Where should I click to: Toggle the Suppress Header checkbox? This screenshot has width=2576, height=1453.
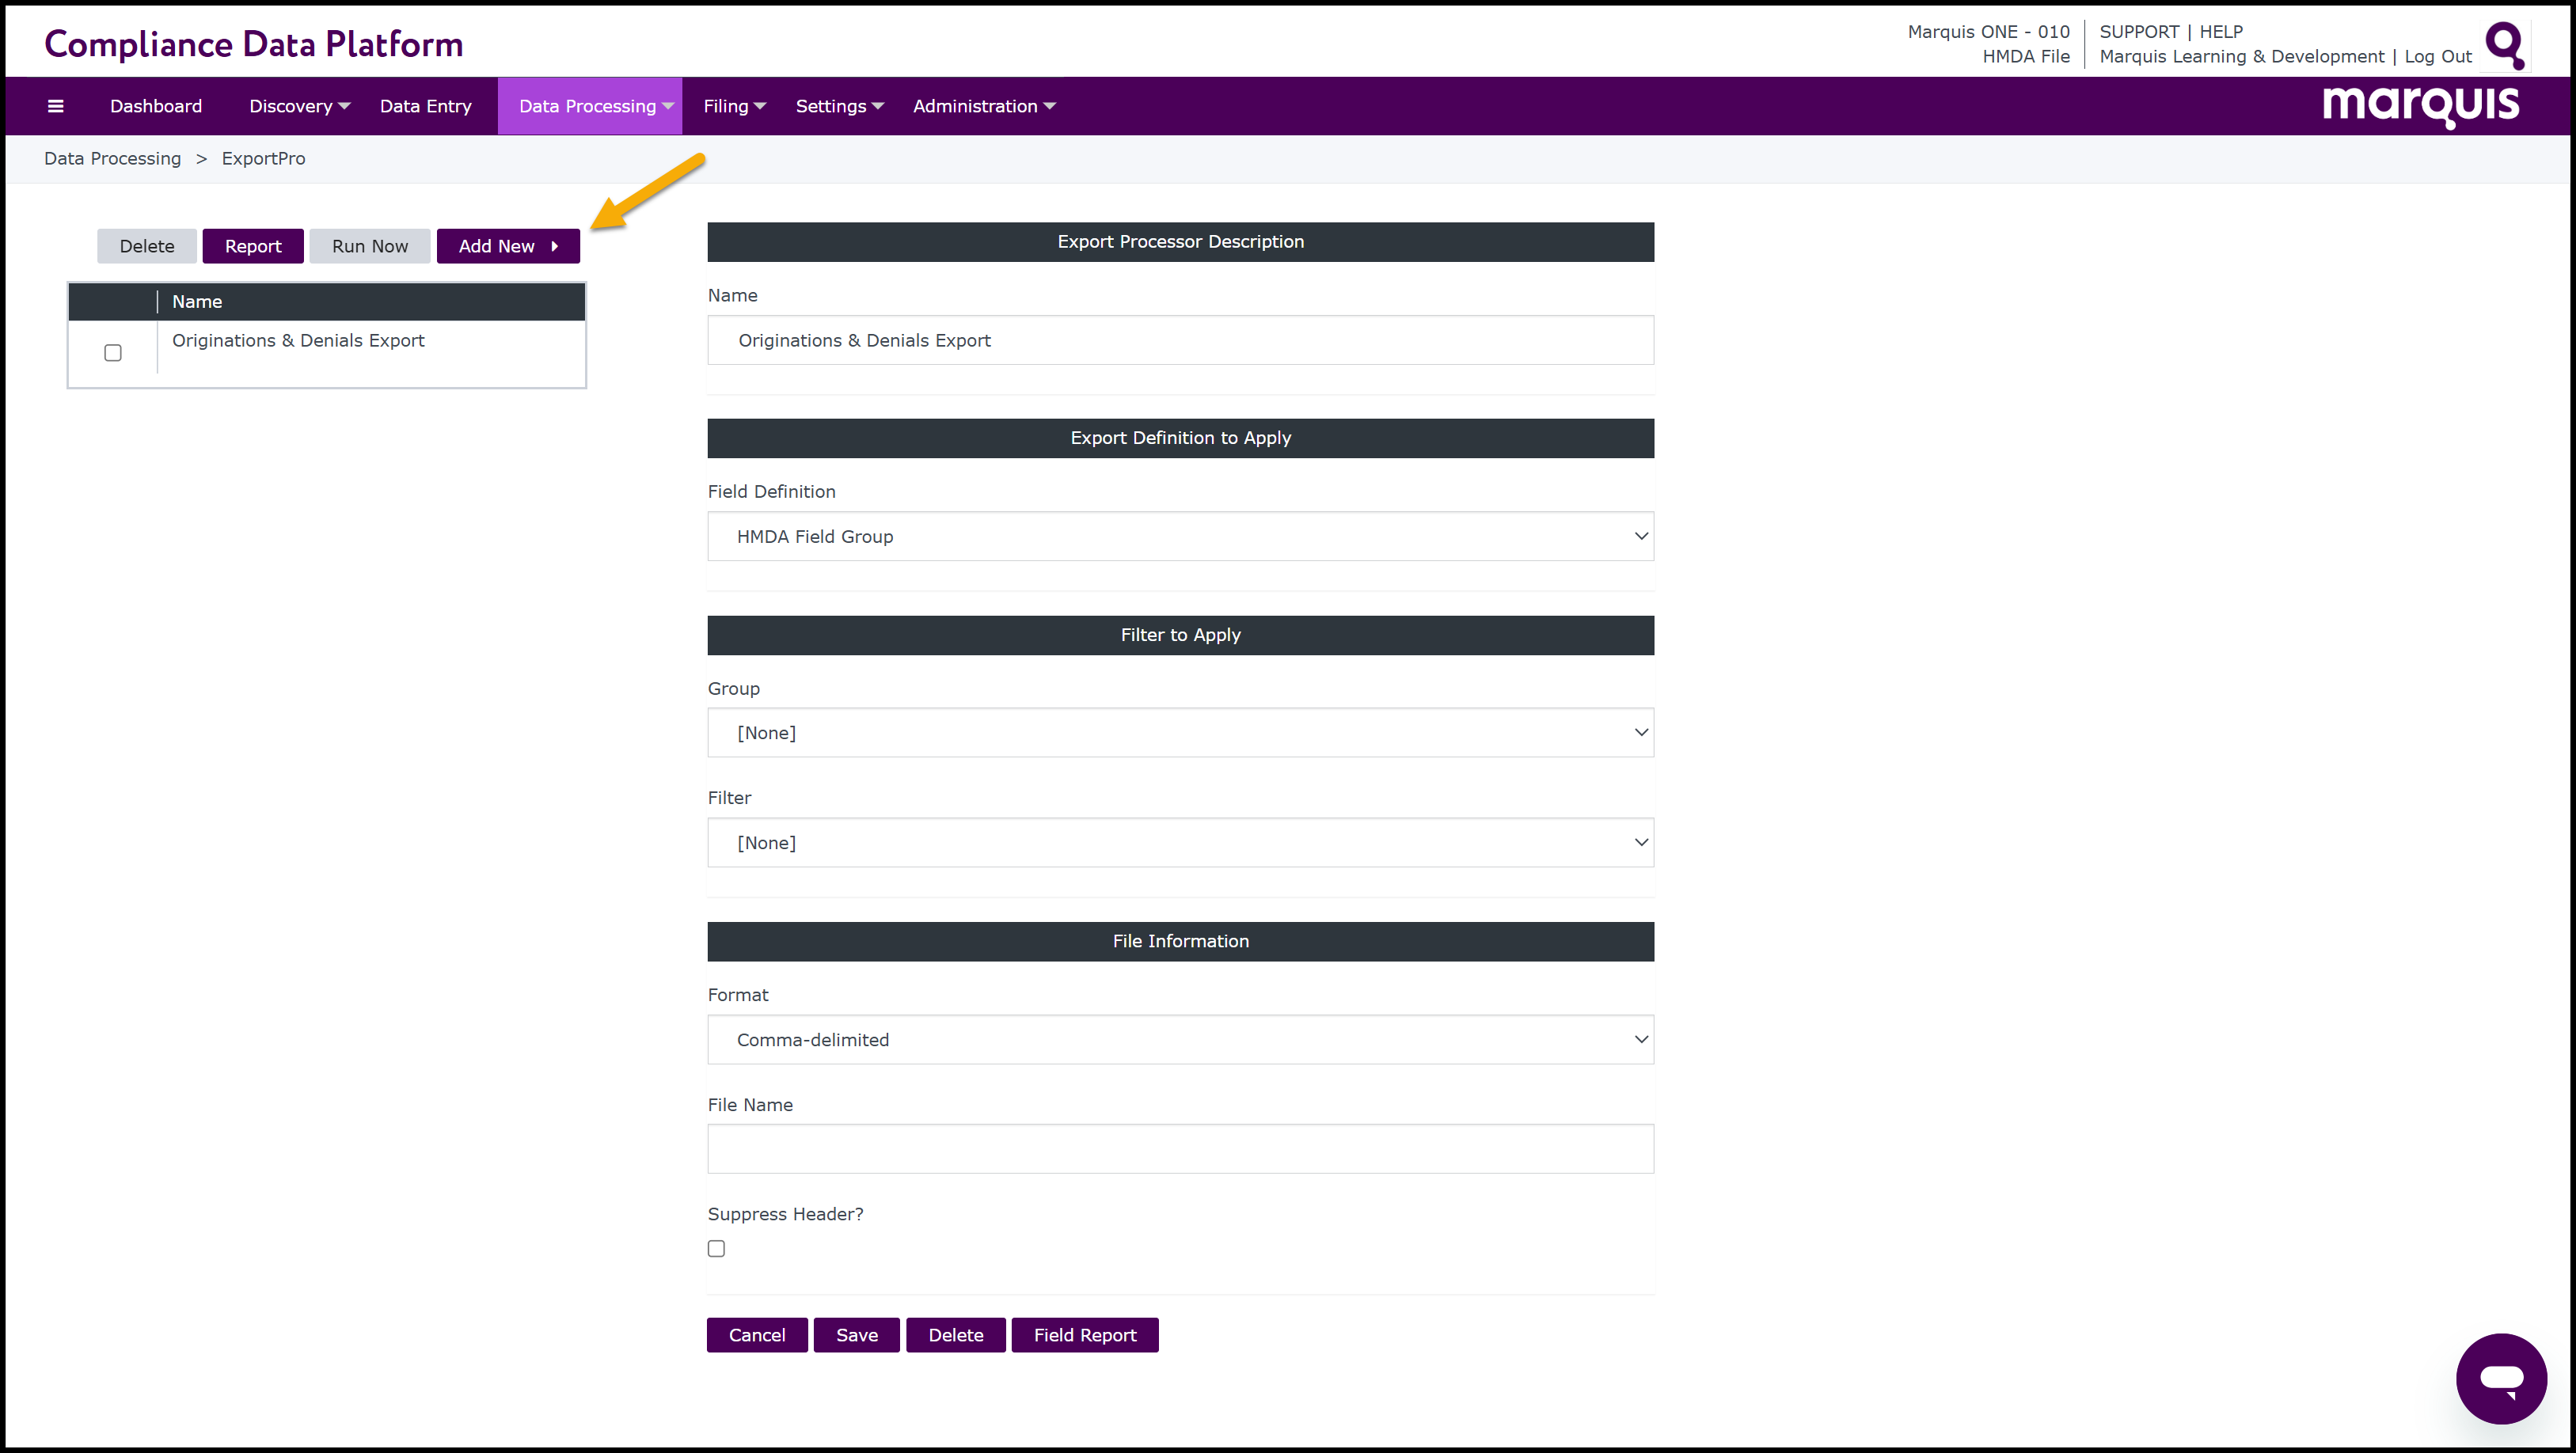click(x=716, y=1248)
